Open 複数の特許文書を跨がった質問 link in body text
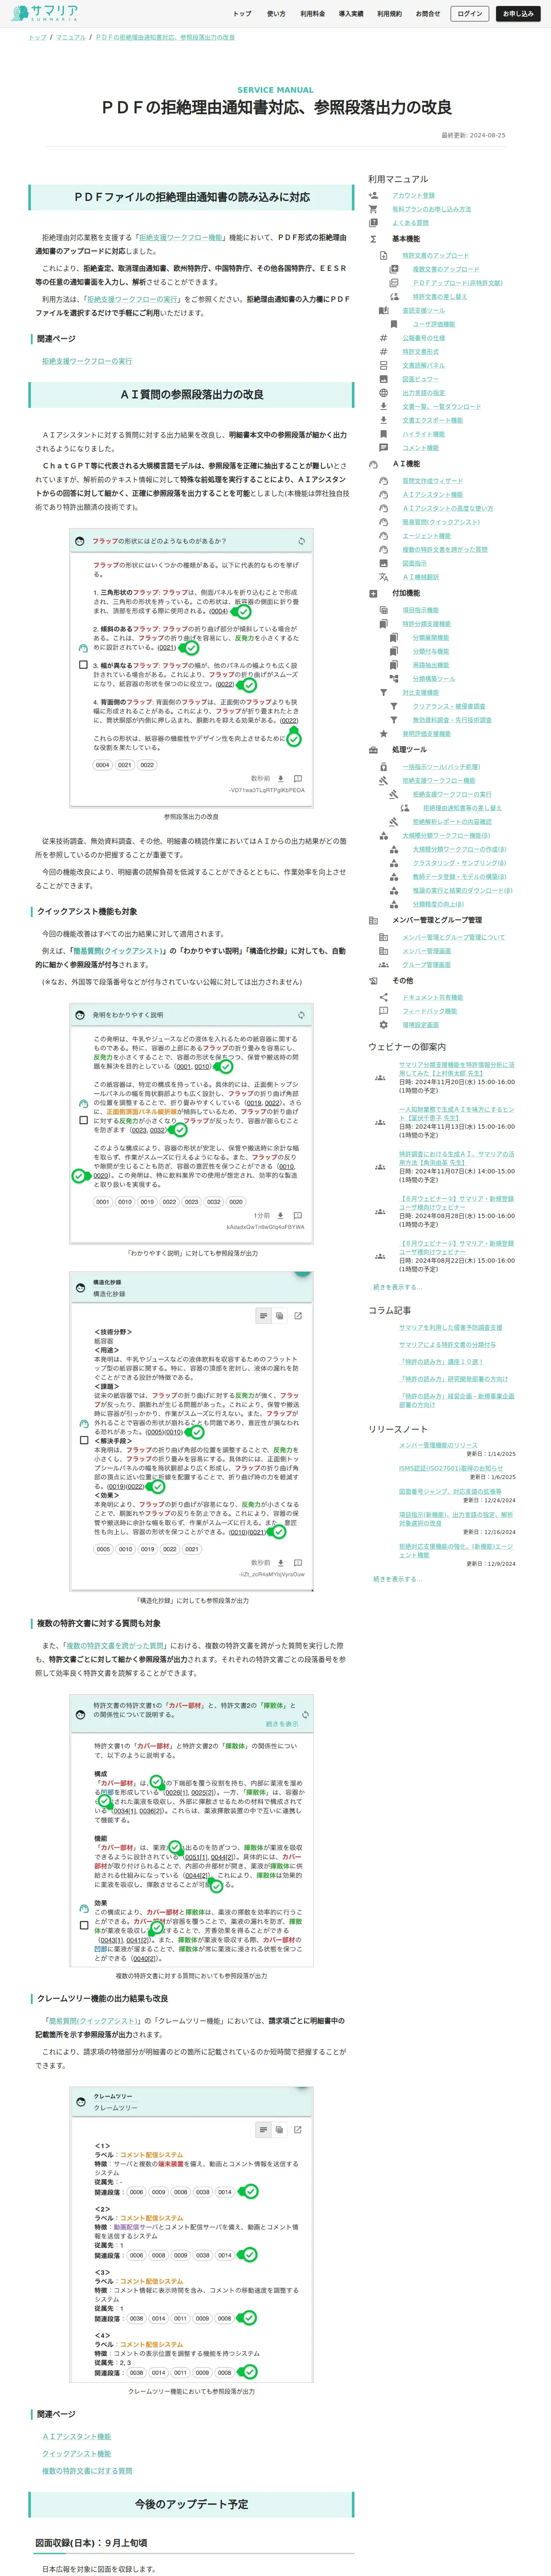Viewport: 551px width, 2576px height. click(115, 1645)
